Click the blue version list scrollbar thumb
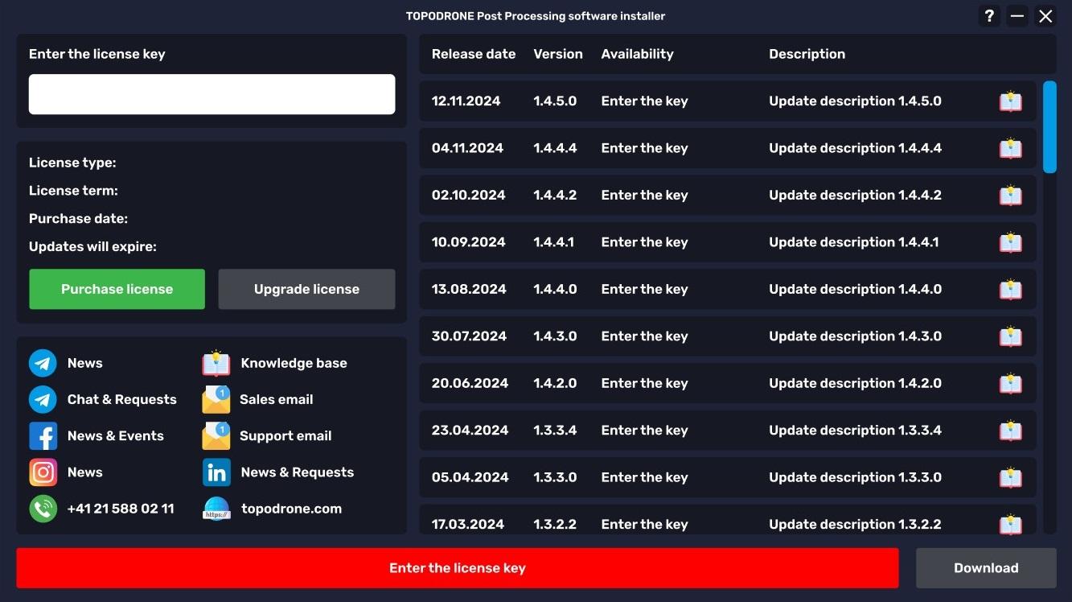This screenshot has height=602, width=1072. (x=1049, y=126)
